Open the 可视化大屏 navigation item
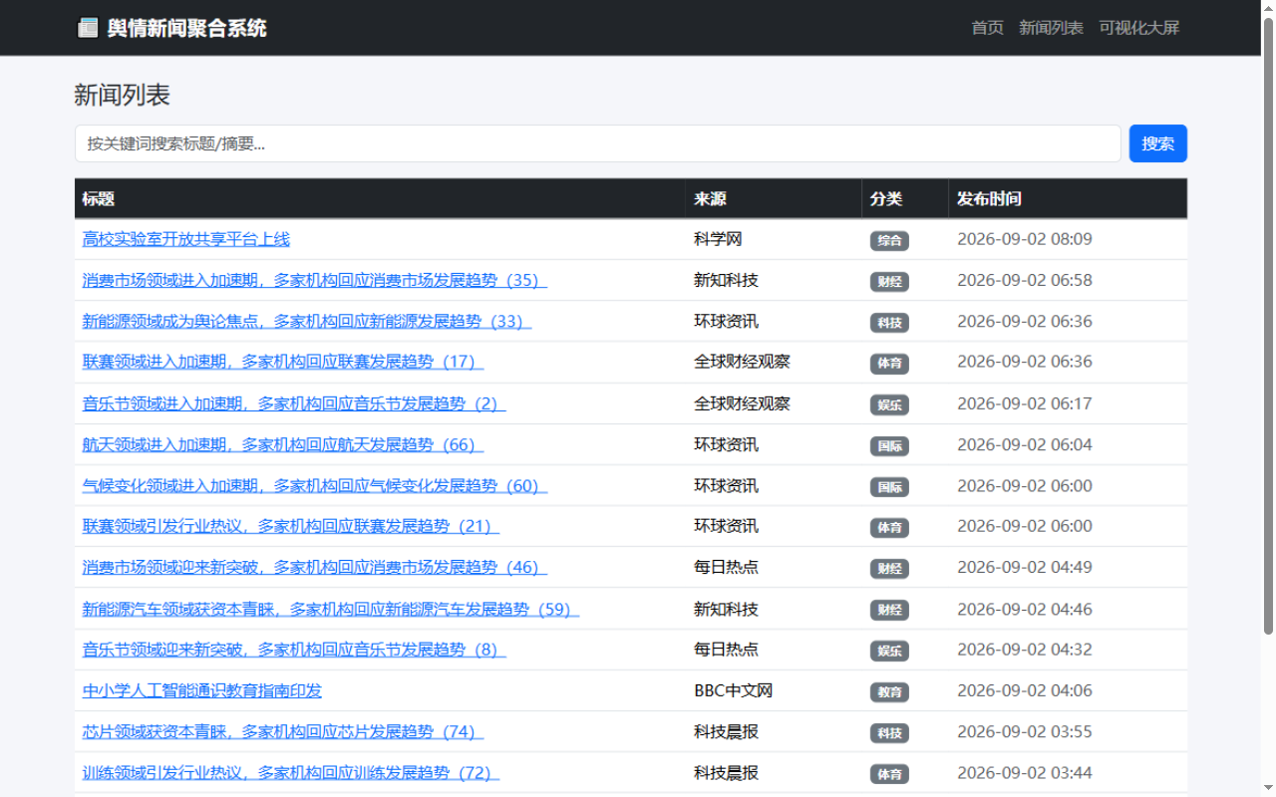 (1139, 28)
